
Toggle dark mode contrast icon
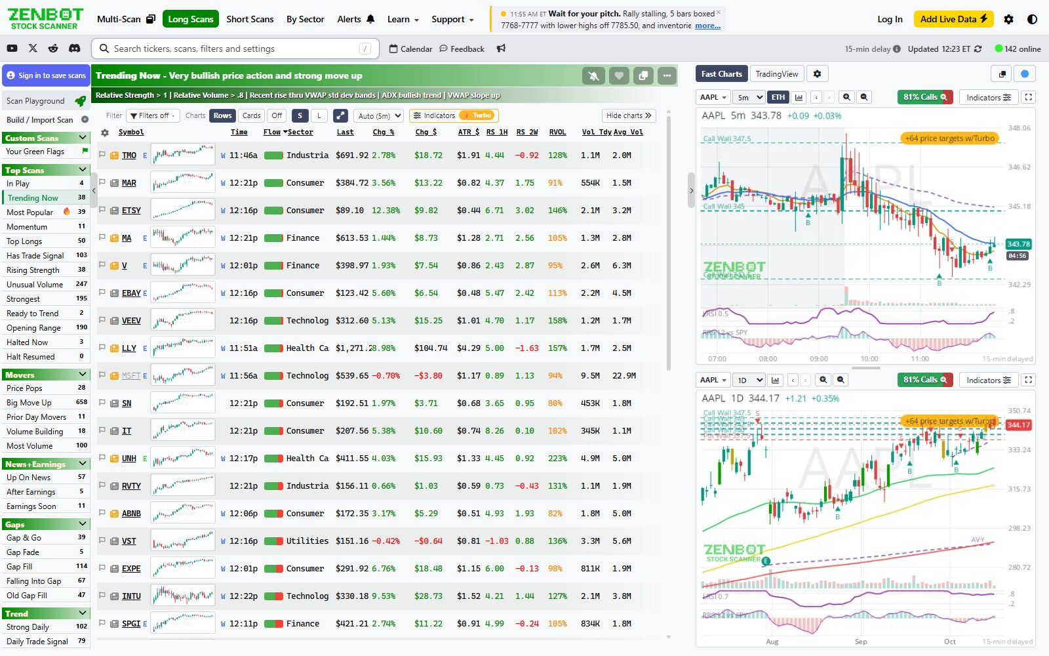coord(1032,19)
